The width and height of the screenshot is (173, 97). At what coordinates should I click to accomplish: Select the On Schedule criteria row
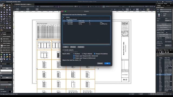[x=86, y=22]
